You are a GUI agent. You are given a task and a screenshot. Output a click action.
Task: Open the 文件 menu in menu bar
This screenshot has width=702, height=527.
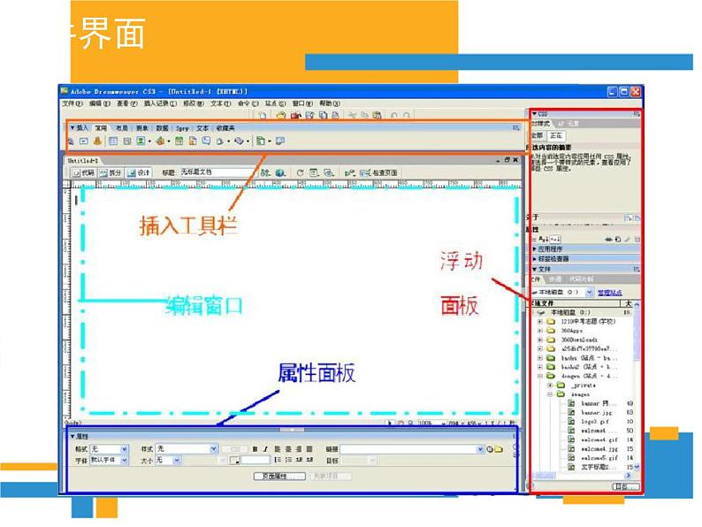pyautogui.click(x=72, y=103)
